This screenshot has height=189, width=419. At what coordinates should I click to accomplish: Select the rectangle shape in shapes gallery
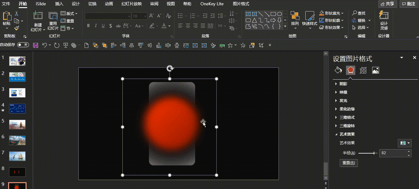(273, 14)
